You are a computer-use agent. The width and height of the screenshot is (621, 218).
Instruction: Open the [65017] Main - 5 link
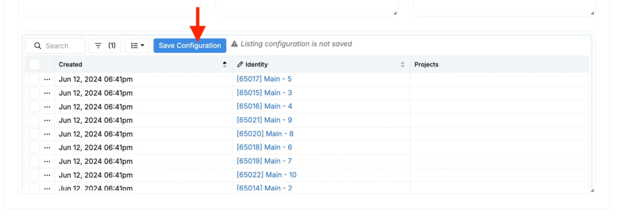point(264,79)
